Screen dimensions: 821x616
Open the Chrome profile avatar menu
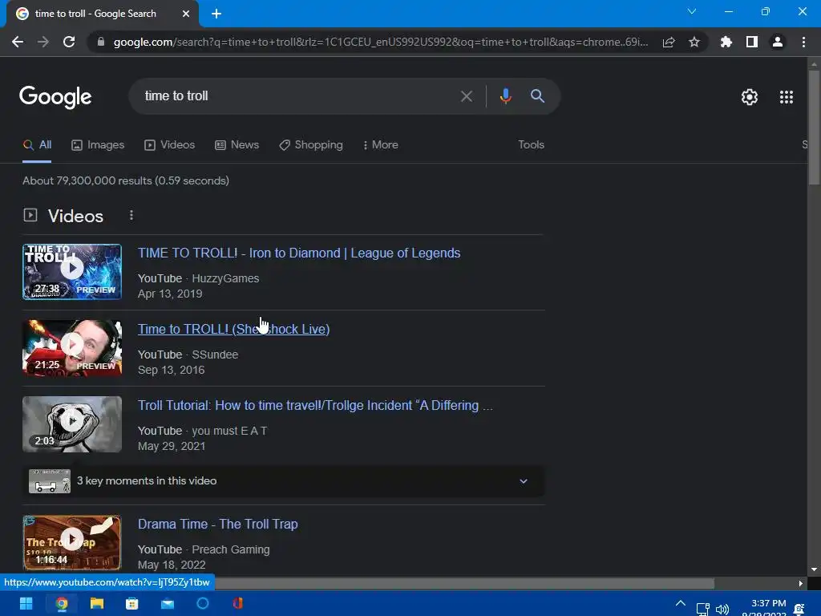(778, 42)
